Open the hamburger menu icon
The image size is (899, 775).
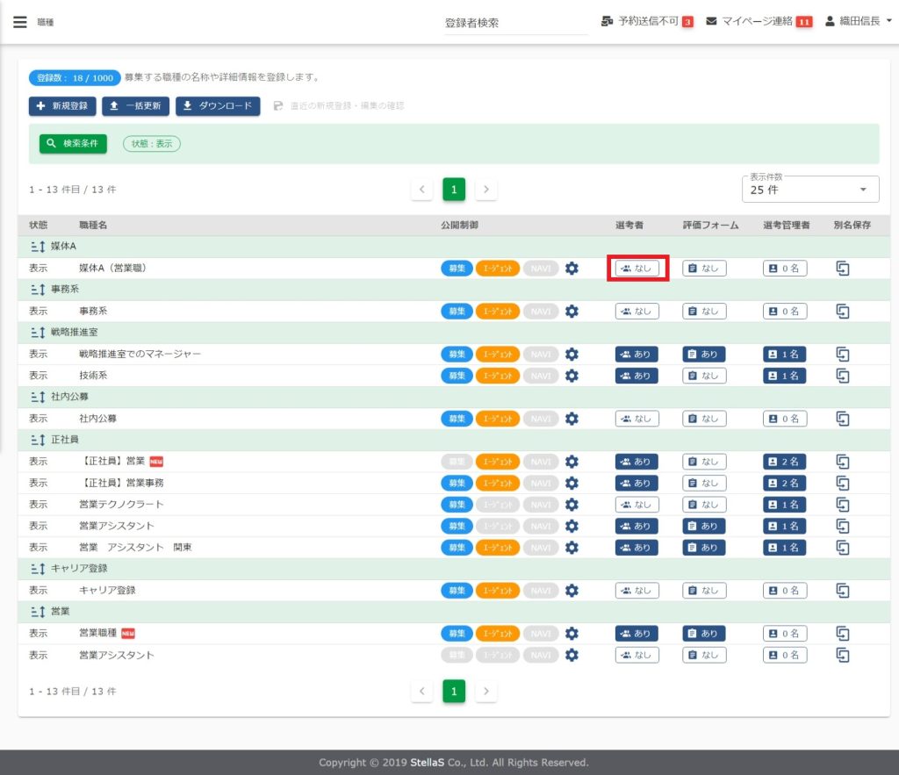tap(20, 22)
